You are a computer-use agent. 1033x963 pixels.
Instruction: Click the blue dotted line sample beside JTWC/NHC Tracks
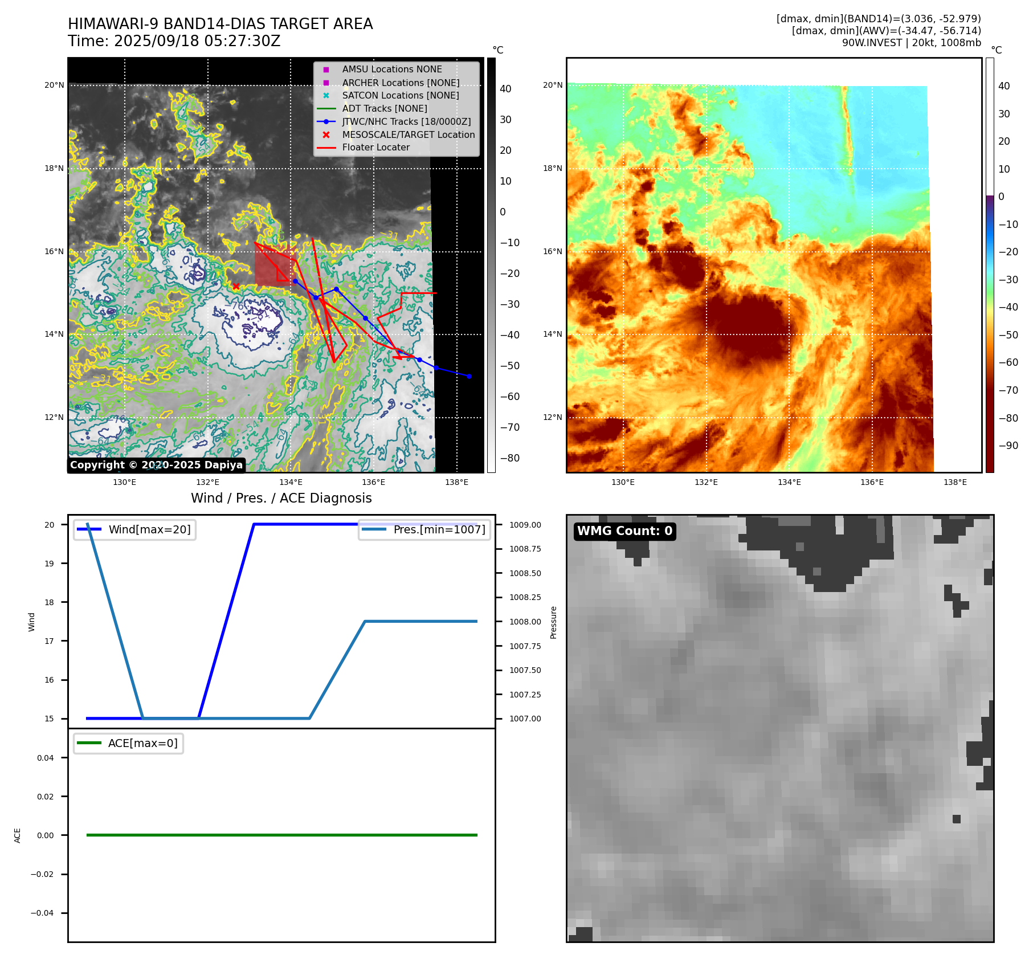pyautogui.click(x=326, y=121)
